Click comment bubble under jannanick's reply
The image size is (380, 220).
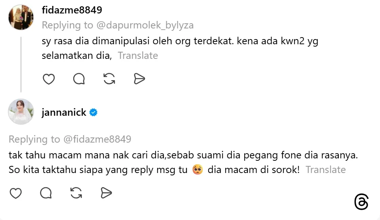[x=46, y=193]
